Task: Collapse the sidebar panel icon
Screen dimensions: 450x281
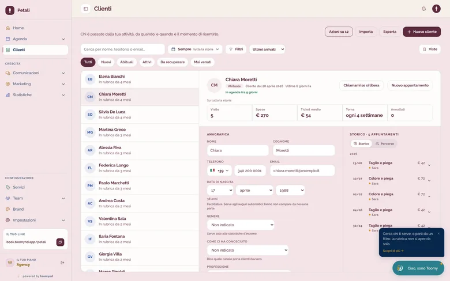Action: coord(85,9)
